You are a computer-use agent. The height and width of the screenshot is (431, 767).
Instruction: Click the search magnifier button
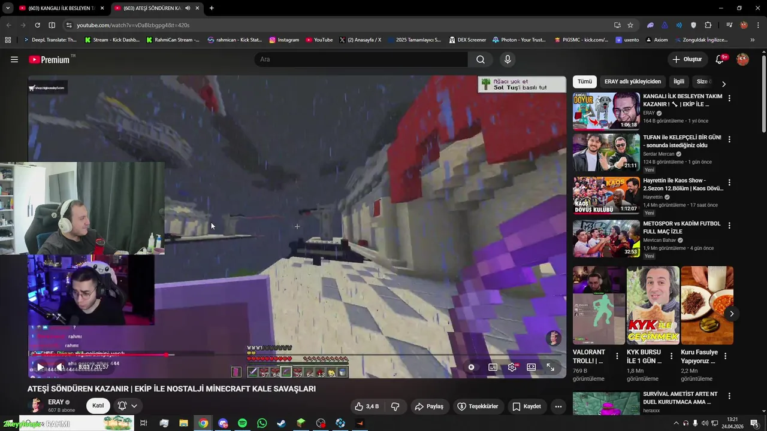point(481,59)
